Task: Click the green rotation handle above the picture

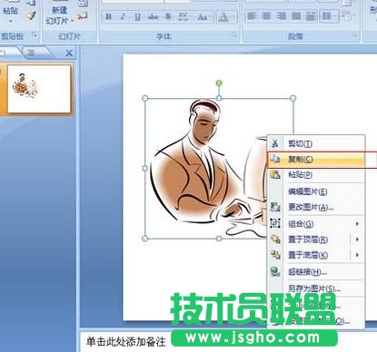Action: (219, 83)
